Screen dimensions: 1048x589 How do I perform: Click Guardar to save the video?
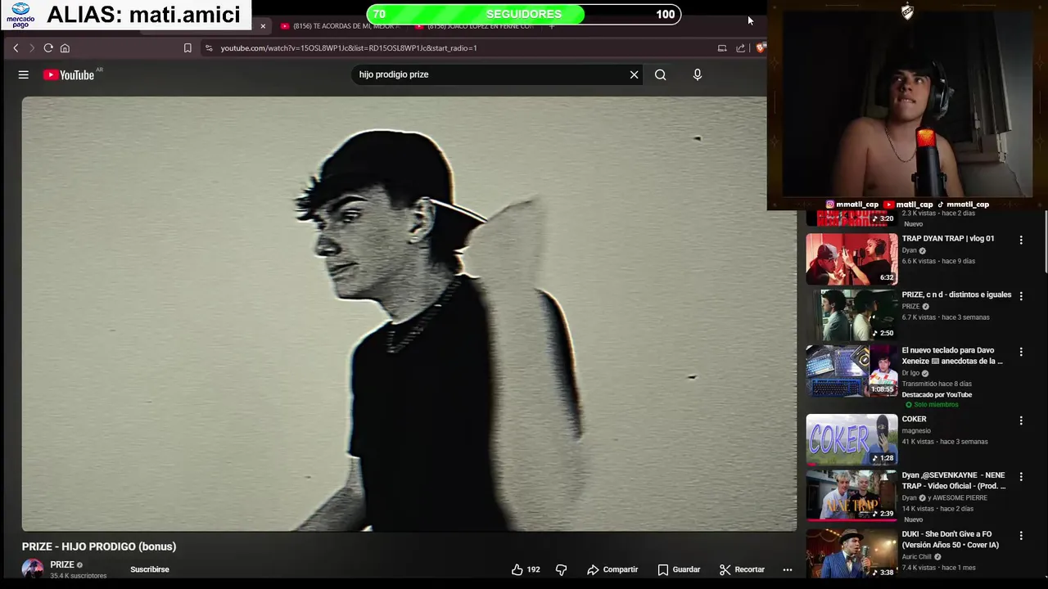679,569
